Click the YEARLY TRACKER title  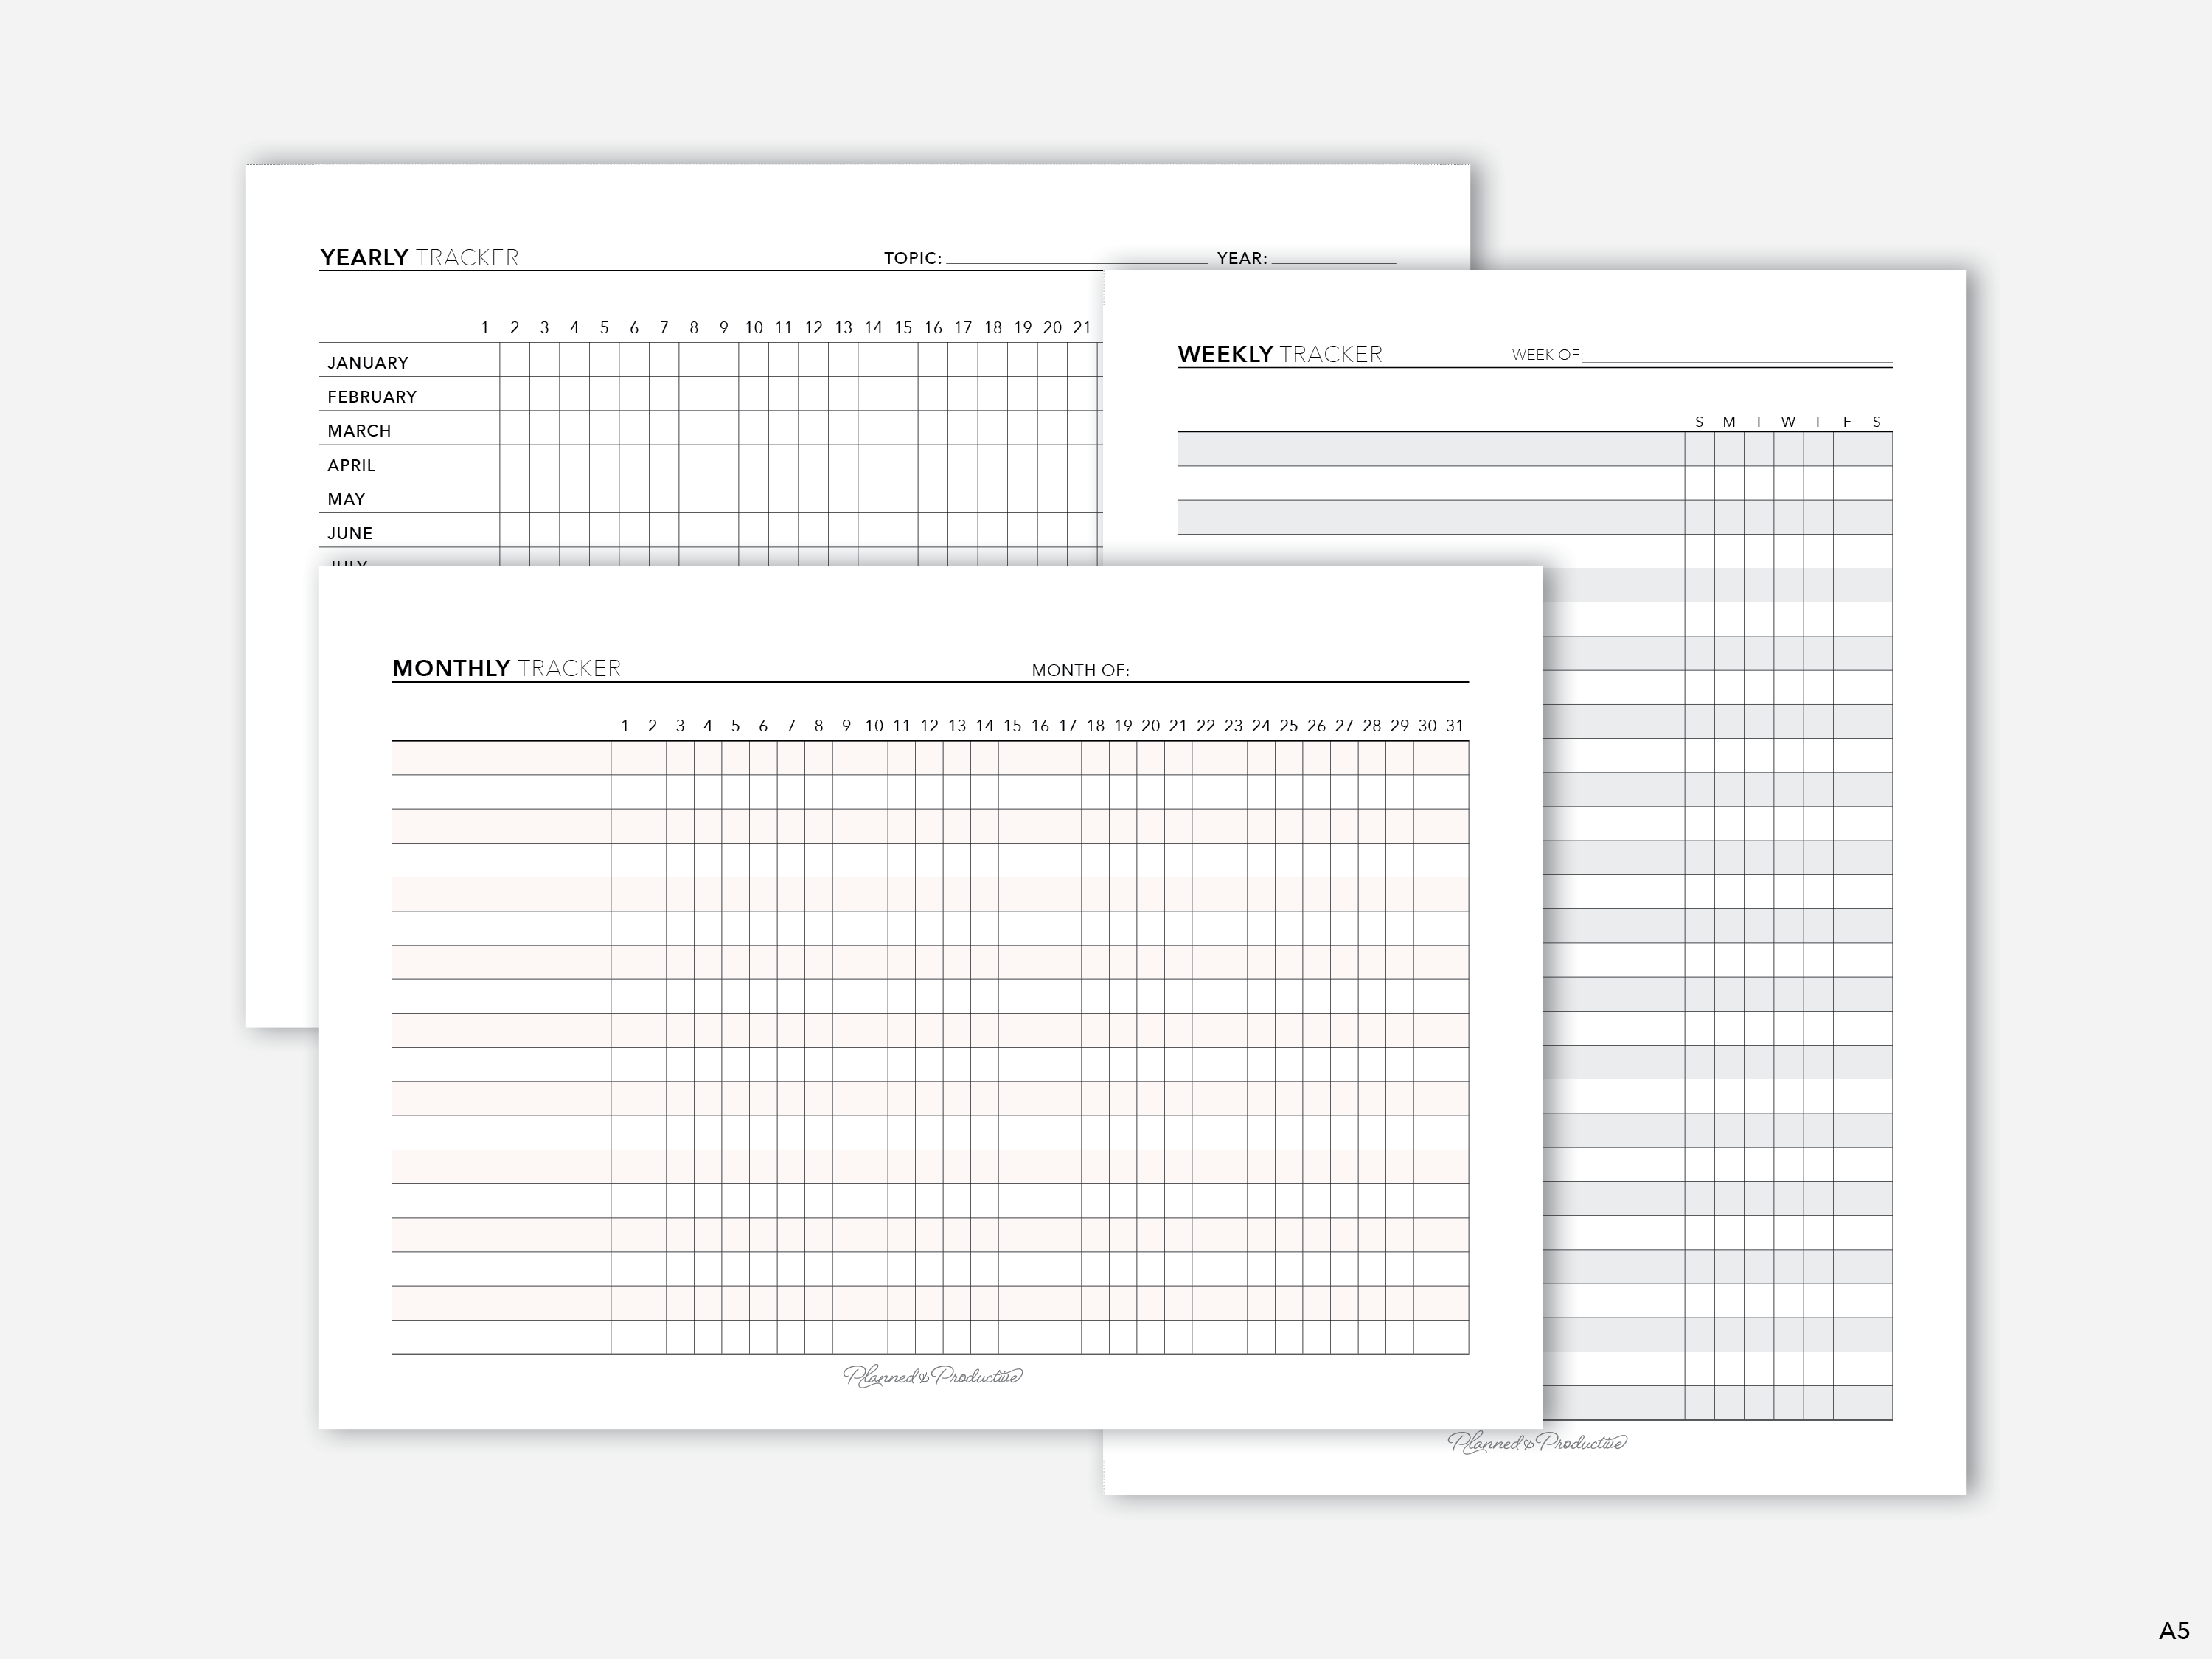(x=419, y=257)
